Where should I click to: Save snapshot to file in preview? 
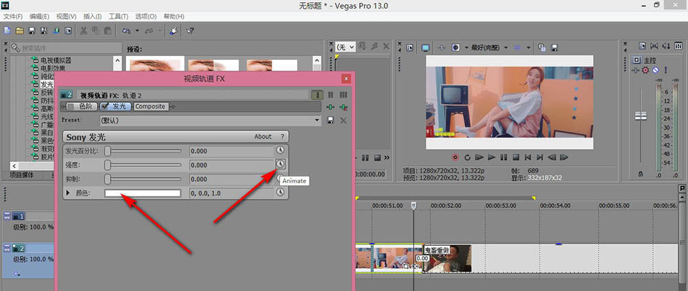click(x=554, y=47)
